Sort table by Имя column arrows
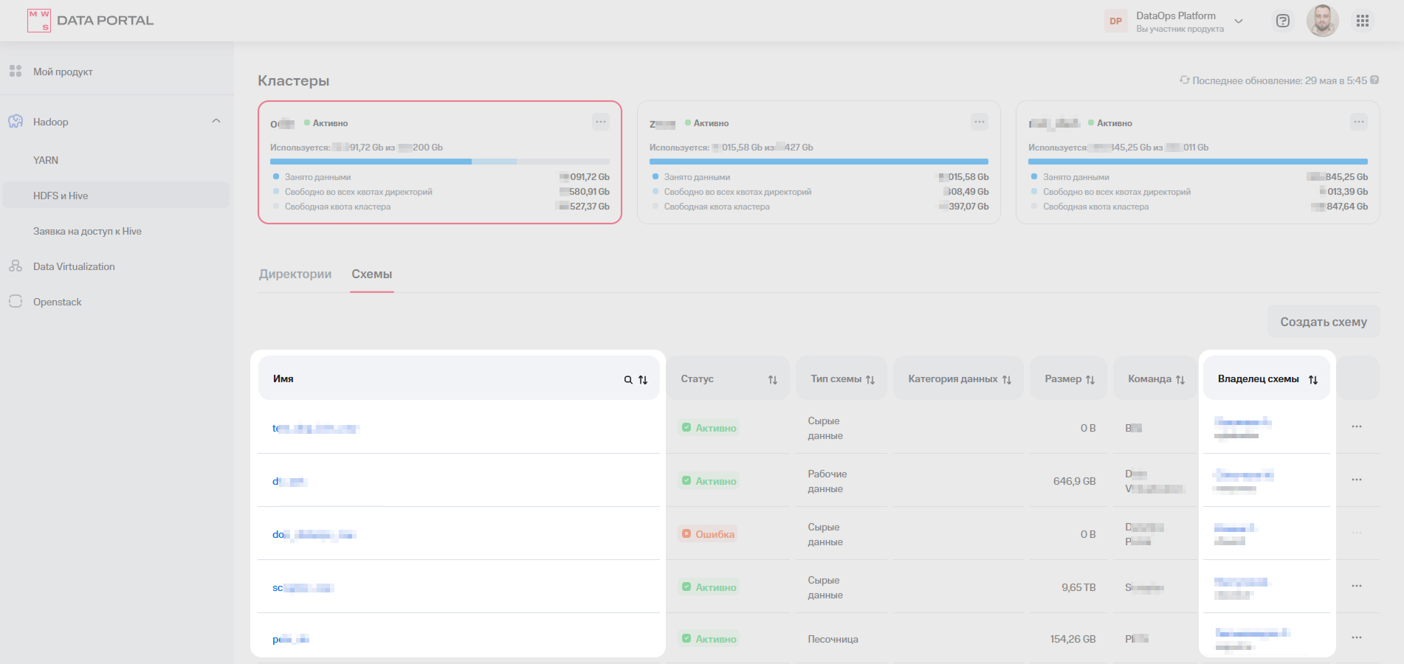The image size is (1404, 664). pyautogui.click(x=643, y=380)
